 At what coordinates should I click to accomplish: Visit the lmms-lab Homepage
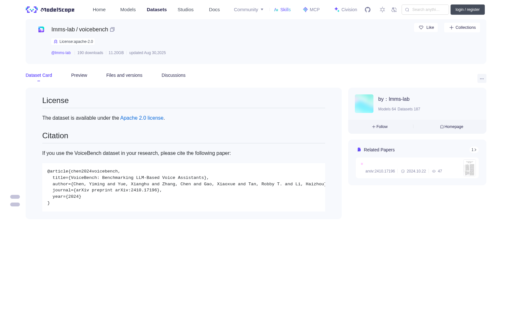452,127
